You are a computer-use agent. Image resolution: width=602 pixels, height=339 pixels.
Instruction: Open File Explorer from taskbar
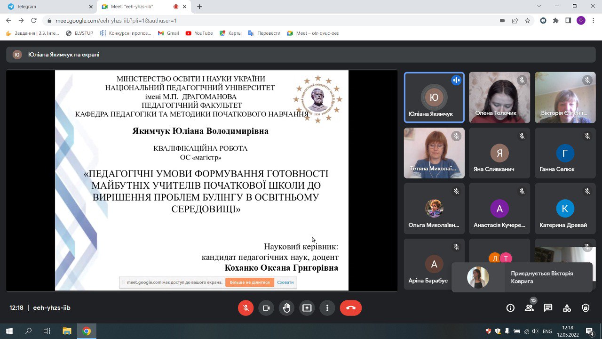67,331
